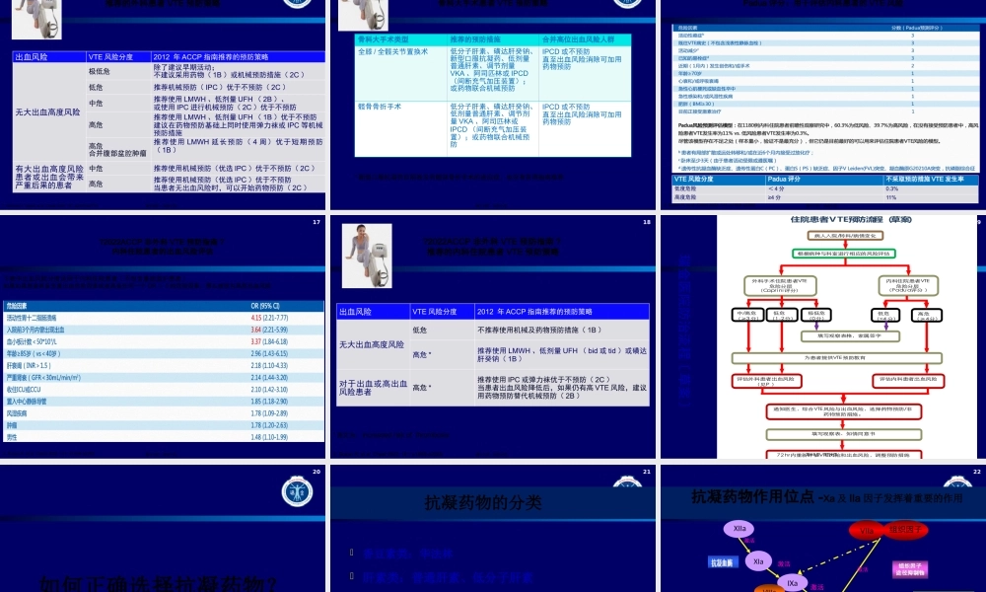This screenshot has width=986, height=592.
Task: Select the XIa factor bubble on slide 22
Action: (758, 561)
